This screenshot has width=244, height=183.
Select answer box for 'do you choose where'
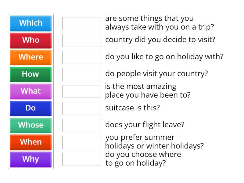(x=82, y=159)
